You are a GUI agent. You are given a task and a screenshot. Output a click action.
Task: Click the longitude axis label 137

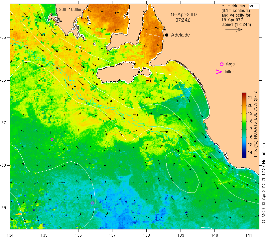tap(112, 235)
